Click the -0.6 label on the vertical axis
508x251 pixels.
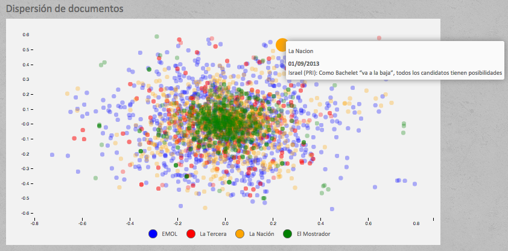[x=25, y=213]
